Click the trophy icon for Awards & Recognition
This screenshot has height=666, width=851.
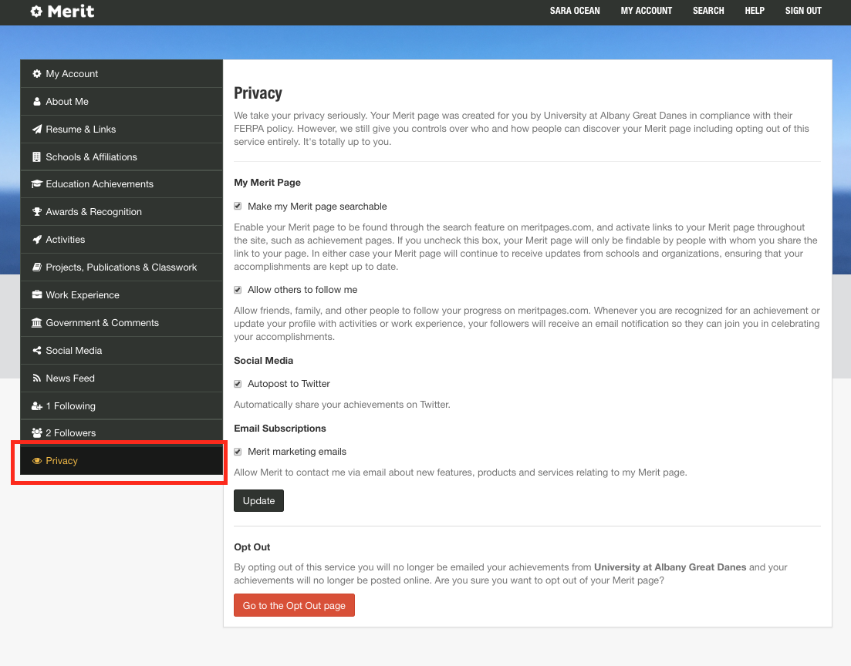(37, 211)
